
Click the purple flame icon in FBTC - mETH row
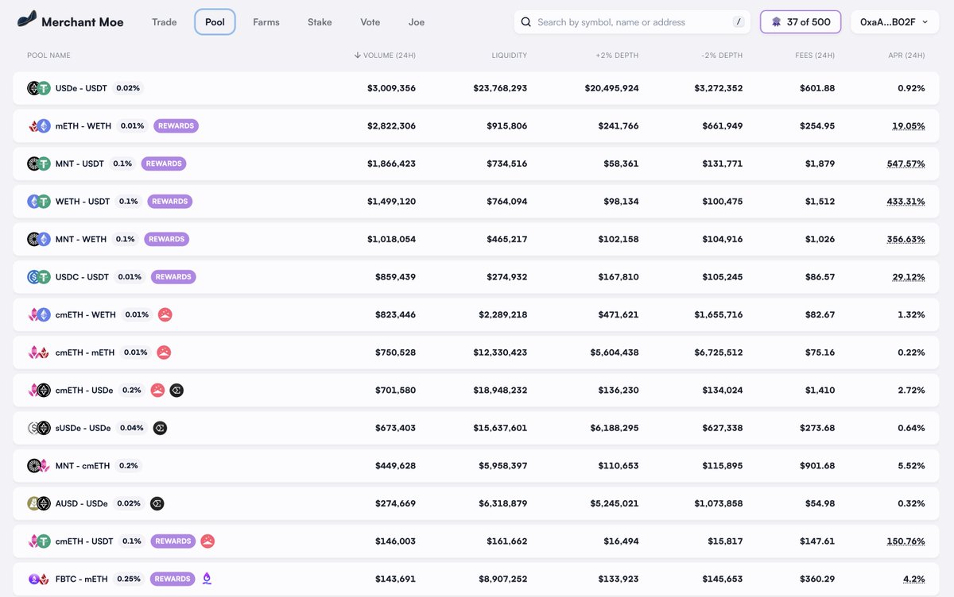[x=207, y=579]
